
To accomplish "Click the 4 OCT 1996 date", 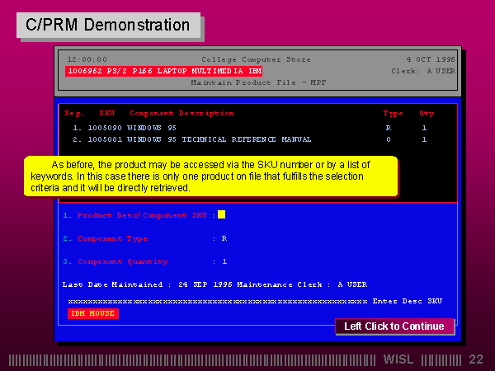I will point(431,59).
